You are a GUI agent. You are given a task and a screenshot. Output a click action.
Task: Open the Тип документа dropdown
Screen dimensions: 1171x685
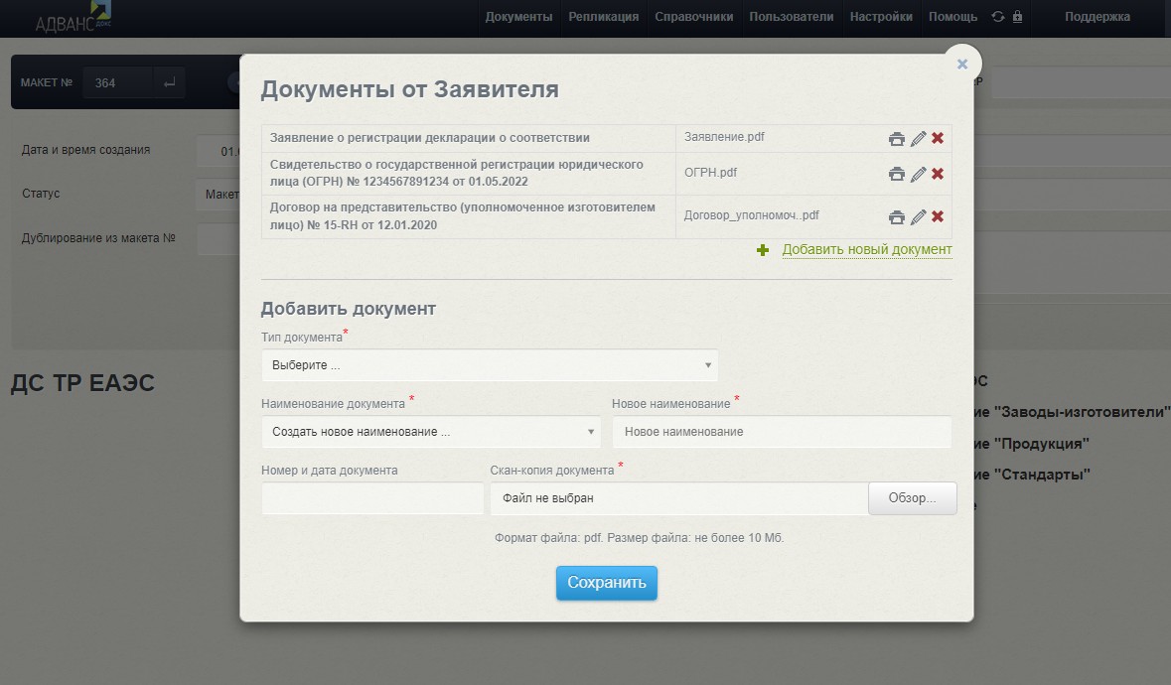(489, 365)
